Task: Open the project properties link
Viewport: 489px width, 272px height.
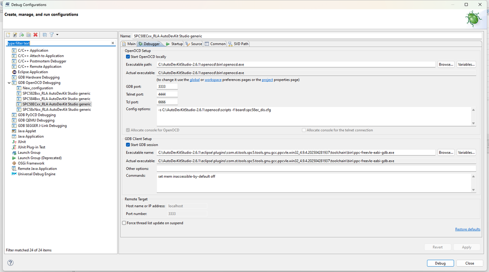Action: click(x=267, y=80)
